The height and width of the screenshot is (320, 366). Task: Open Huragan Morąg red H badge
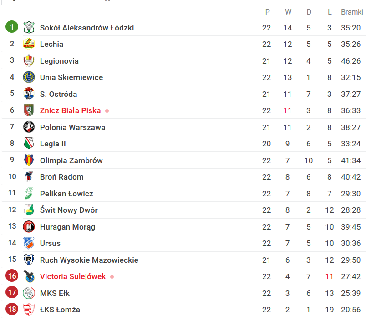point(29,226)
